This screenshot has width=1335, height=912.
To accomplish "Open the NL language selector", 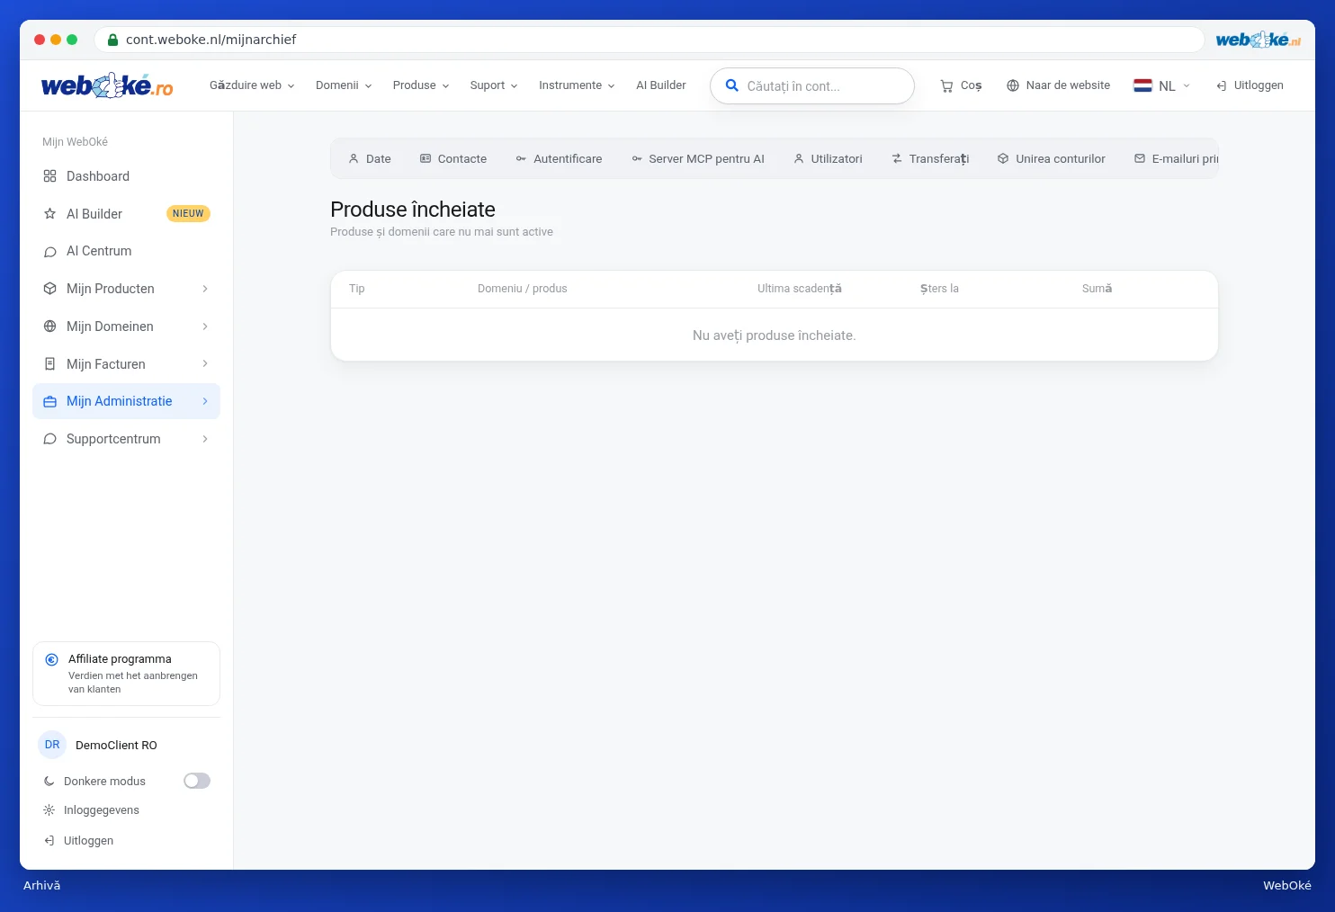I will [x=1162, y=85].
